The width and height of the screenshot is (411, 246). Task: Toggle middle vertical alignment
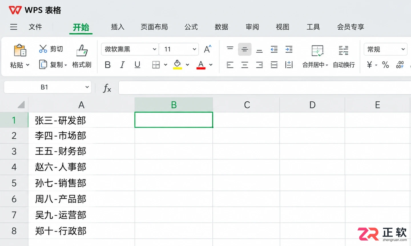click(x=245, y=49)
